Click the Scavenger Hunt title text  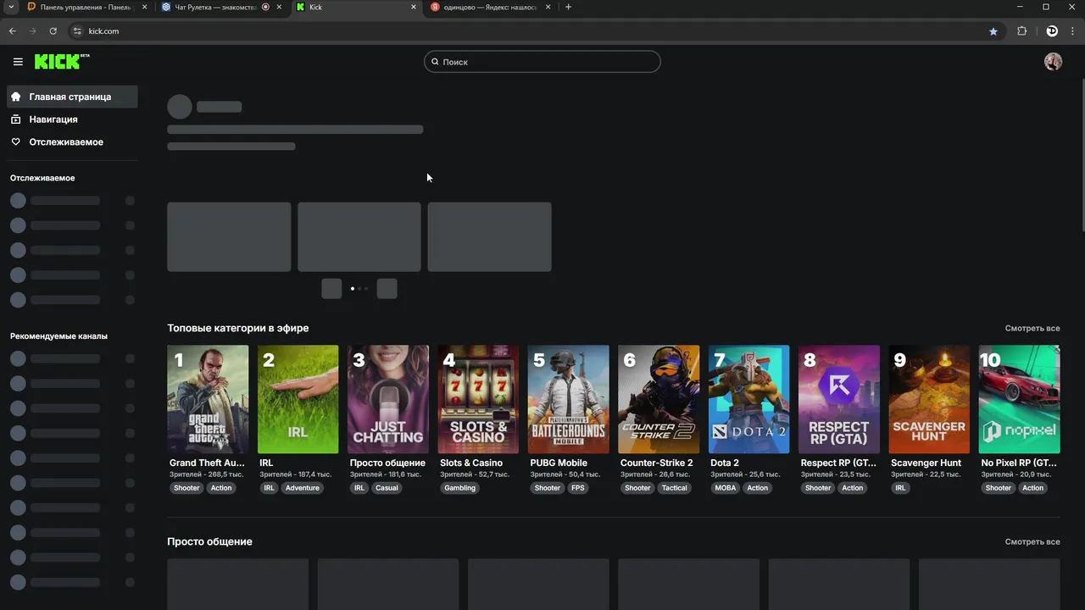click(926, 463)
